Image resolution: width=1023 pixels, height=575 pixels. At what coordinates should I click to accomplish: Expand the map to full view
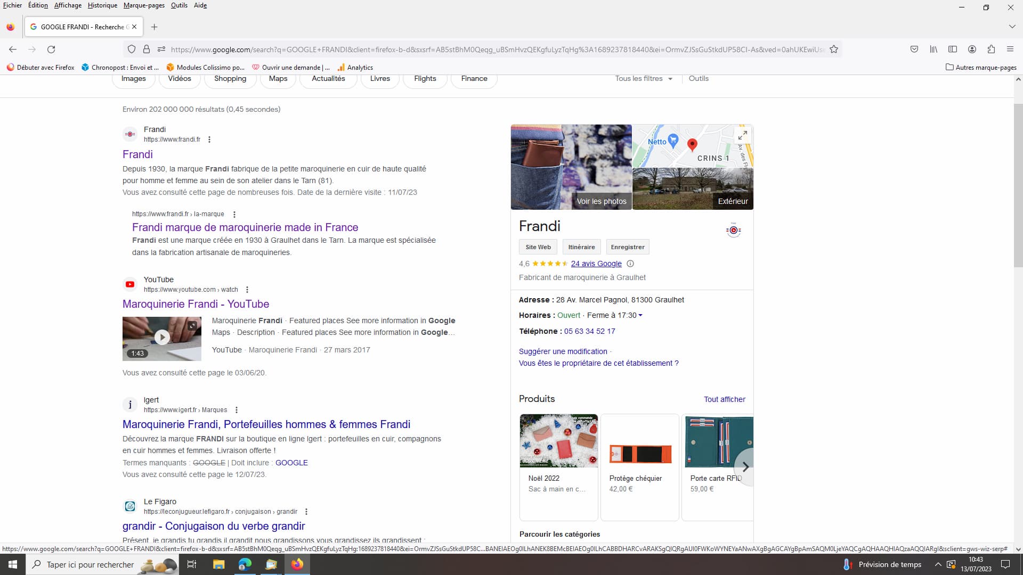(x=742, y=135)
